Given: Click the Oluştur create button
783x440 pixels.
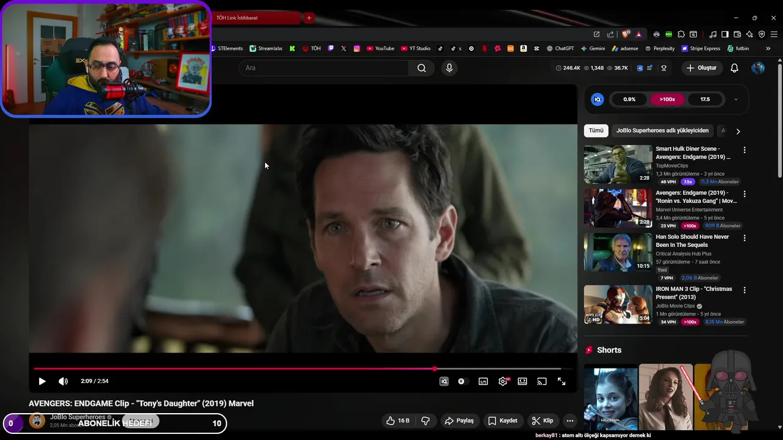Looking at the screenshot, I should click(701, 68).
